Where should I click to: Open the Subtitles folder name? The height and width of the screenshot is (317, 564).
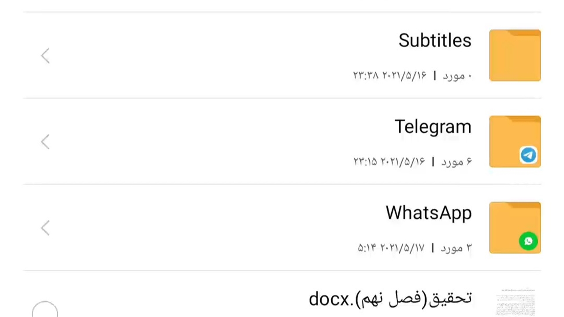(435, 41)
